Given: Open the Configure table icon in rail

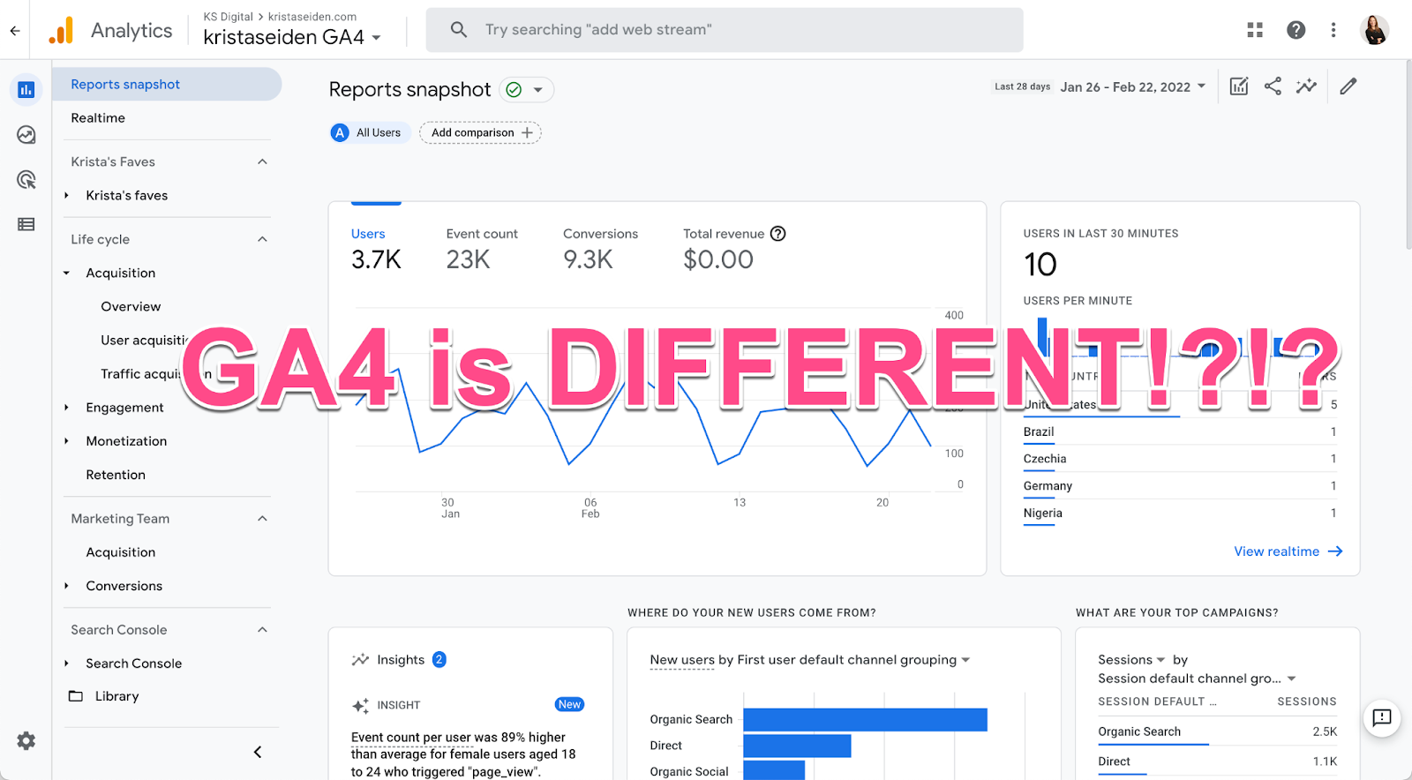Looking at the screenshot, I should click(x=26, y=224).
